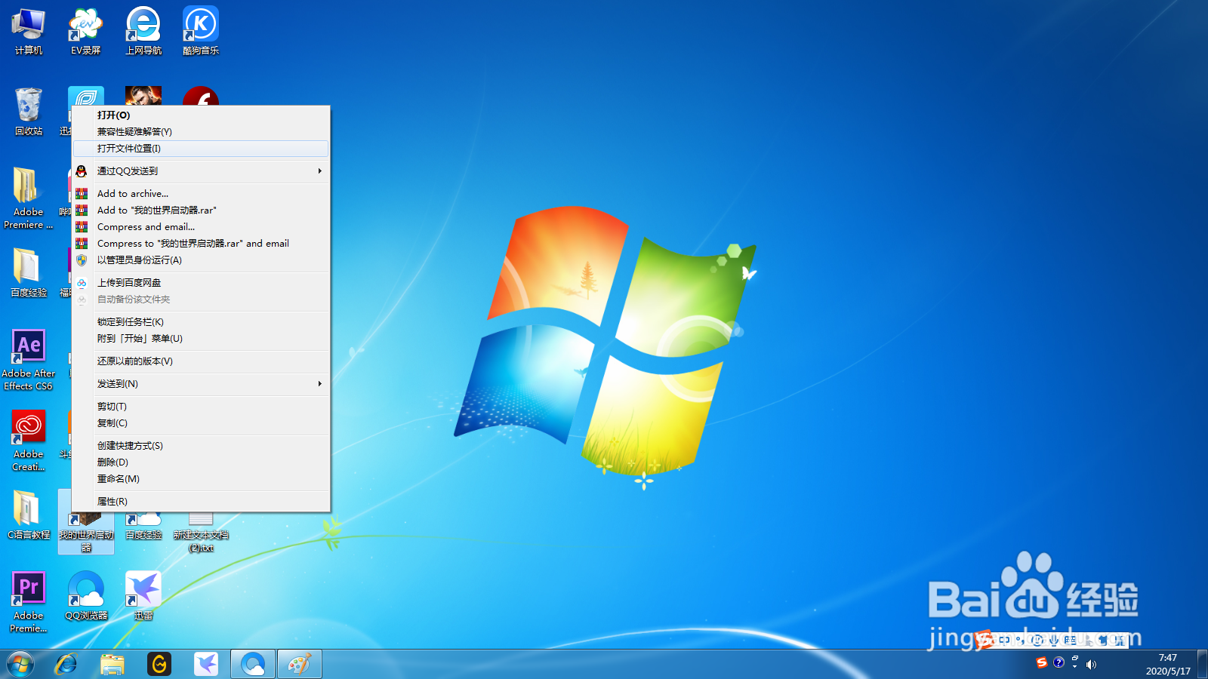1208x679 pixels.
Task: Expand the 通过QQ发送到 submenu arrow
Action: [320, 171]
